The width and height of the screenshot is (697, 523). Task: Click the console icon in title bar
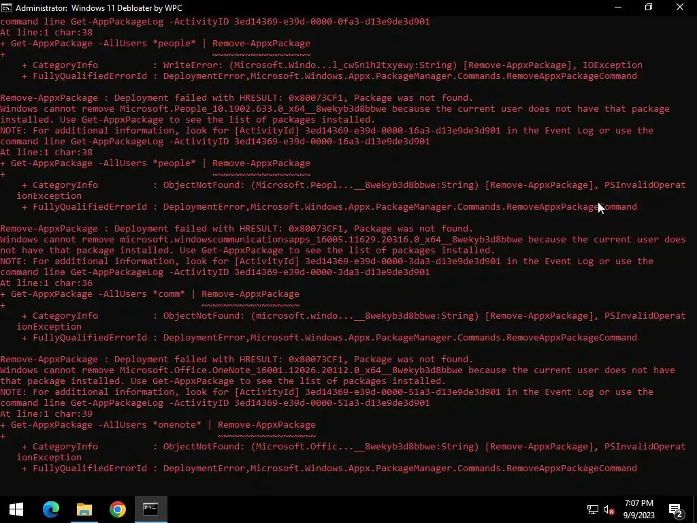click(7, 7)
